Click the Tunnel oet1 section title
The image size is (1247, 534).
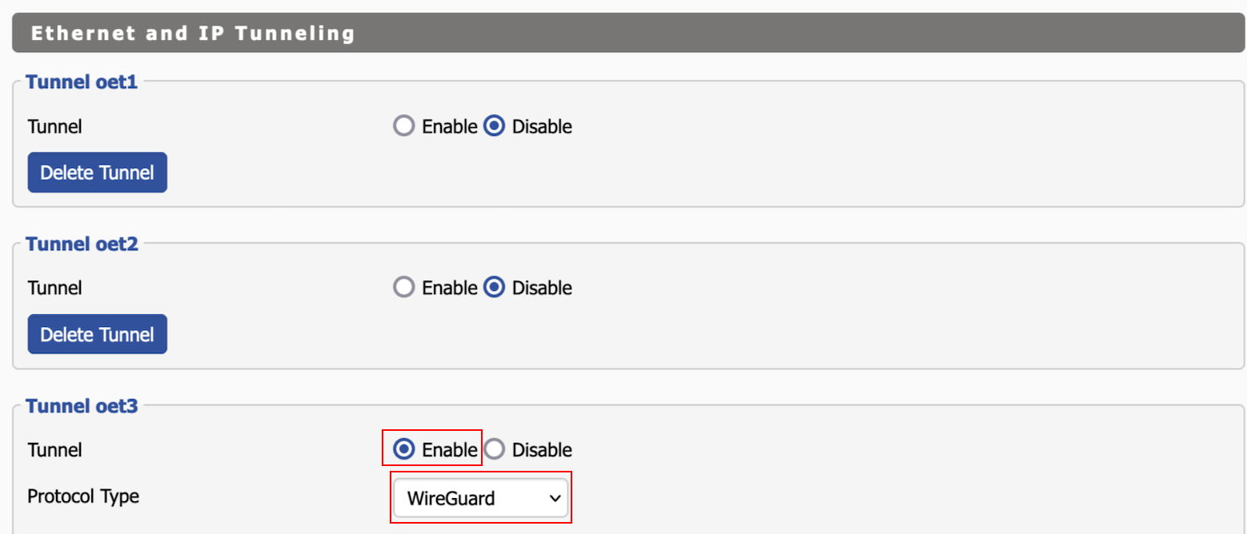click(x=82, y=82)
